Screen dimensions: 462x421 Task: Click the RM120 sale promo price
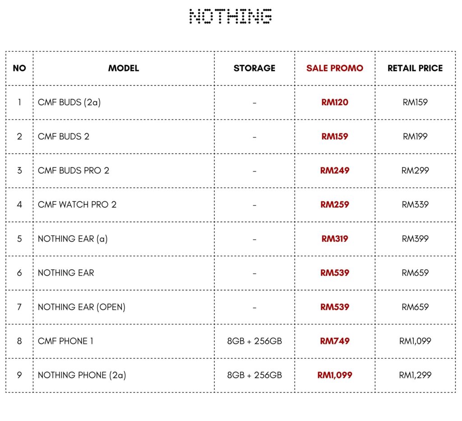335,102
